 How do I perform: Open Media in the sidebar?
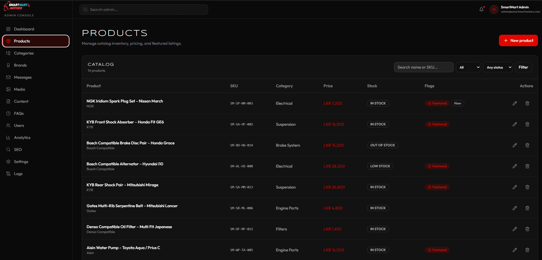tap(36, 89)
